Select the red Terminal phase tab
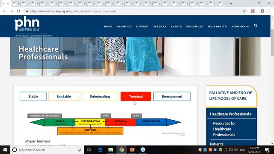The height and width of the screenshot is (154, 274). (136, 96)
